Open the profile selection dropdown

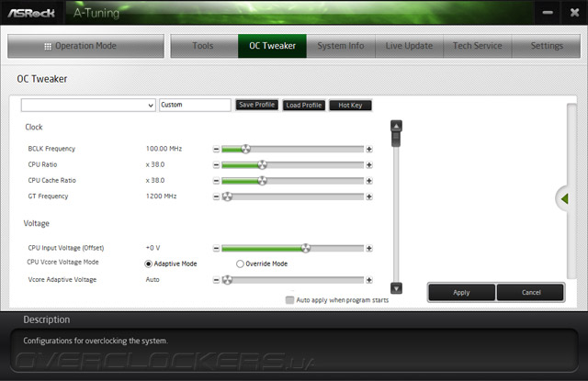coord(88,106)
